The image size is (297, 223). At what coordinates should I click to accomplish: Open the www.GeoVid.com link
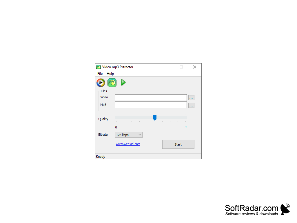(x=128, y=144)
